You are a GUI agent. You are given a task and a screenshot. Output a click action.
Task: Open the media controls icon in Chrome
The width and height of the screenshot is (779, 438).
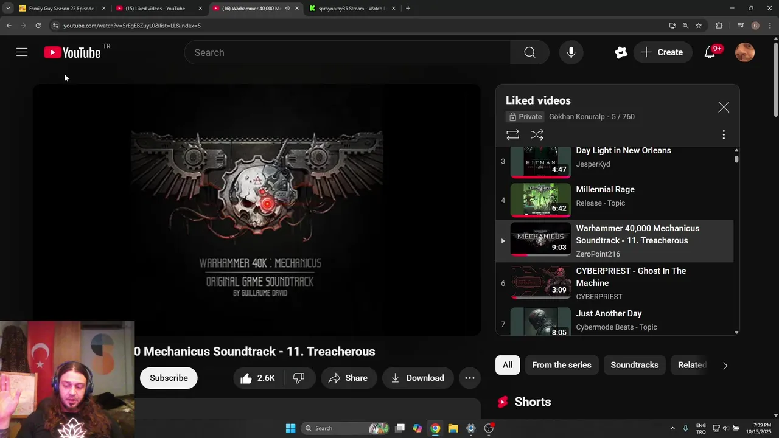click(741, 26)
